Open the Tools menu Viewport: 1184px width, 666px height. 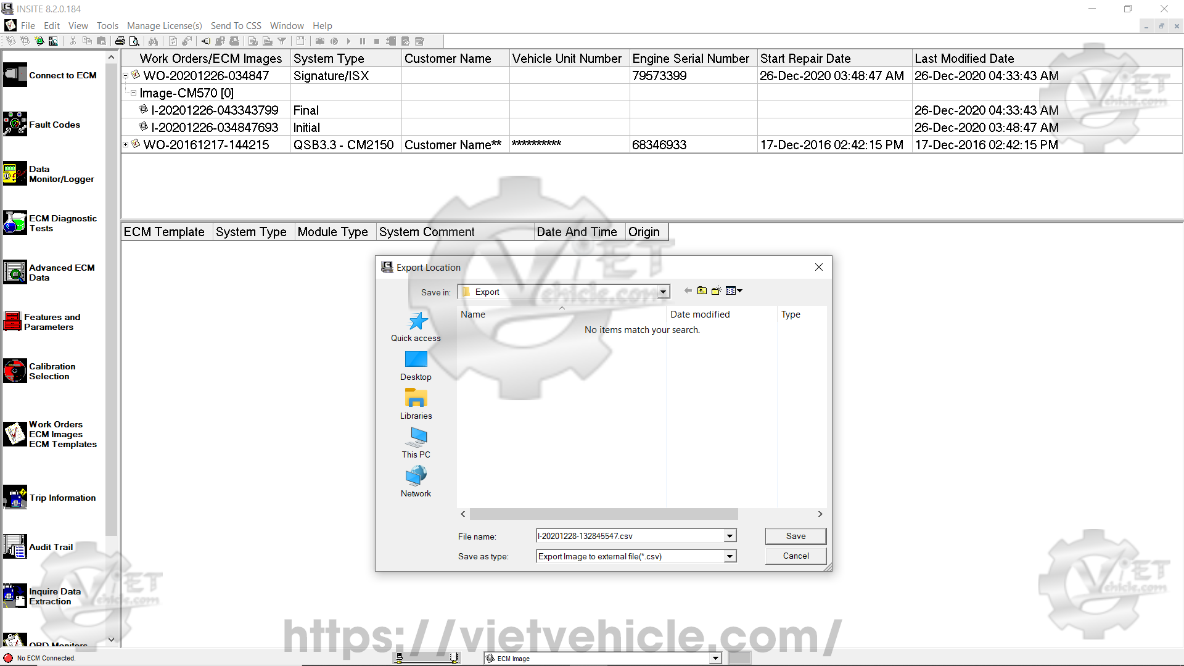coord(107,26)
